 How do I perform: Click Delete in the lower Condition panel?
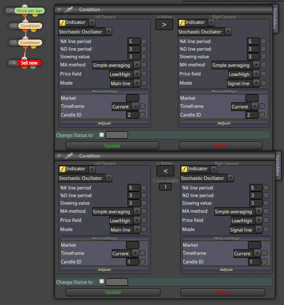click(x=223, y=292)
